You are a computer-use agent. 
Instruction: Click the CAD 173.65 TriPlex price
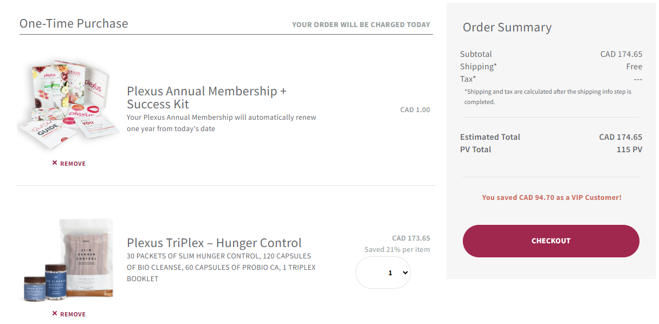(411, 238)
